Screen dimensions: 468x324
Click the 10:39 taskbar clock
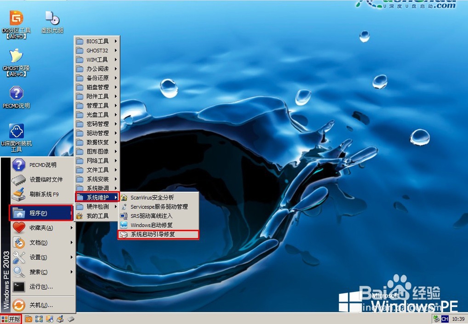pyautogui.click(x=458, y=319)
